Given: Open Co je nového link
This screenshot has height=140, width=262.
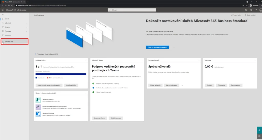Looking at the screenshot, I should point(250,15).
